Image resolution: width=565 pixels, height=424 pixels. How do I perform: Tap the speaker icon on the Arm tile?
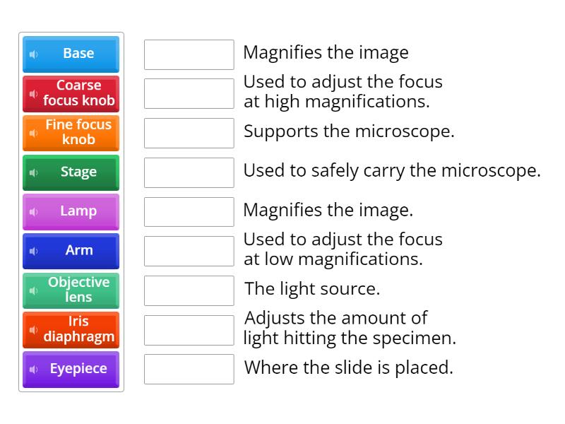[32, 251]
